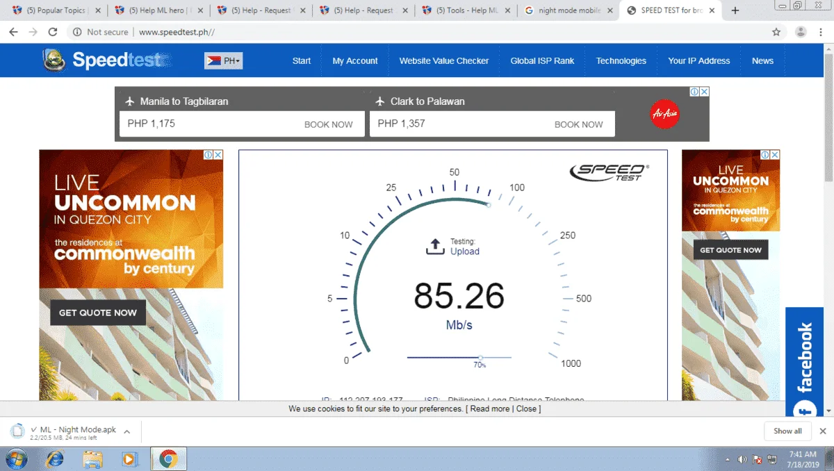The height and width of the screenshot is (471, 834).
Task: Click BOOK NOW for Manila to Tagbilaran
Action: 329,124
